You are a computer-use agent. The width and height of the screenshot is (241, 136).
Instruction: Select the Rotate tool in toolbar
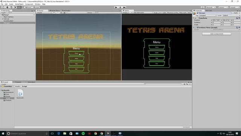tap(11, 8)
